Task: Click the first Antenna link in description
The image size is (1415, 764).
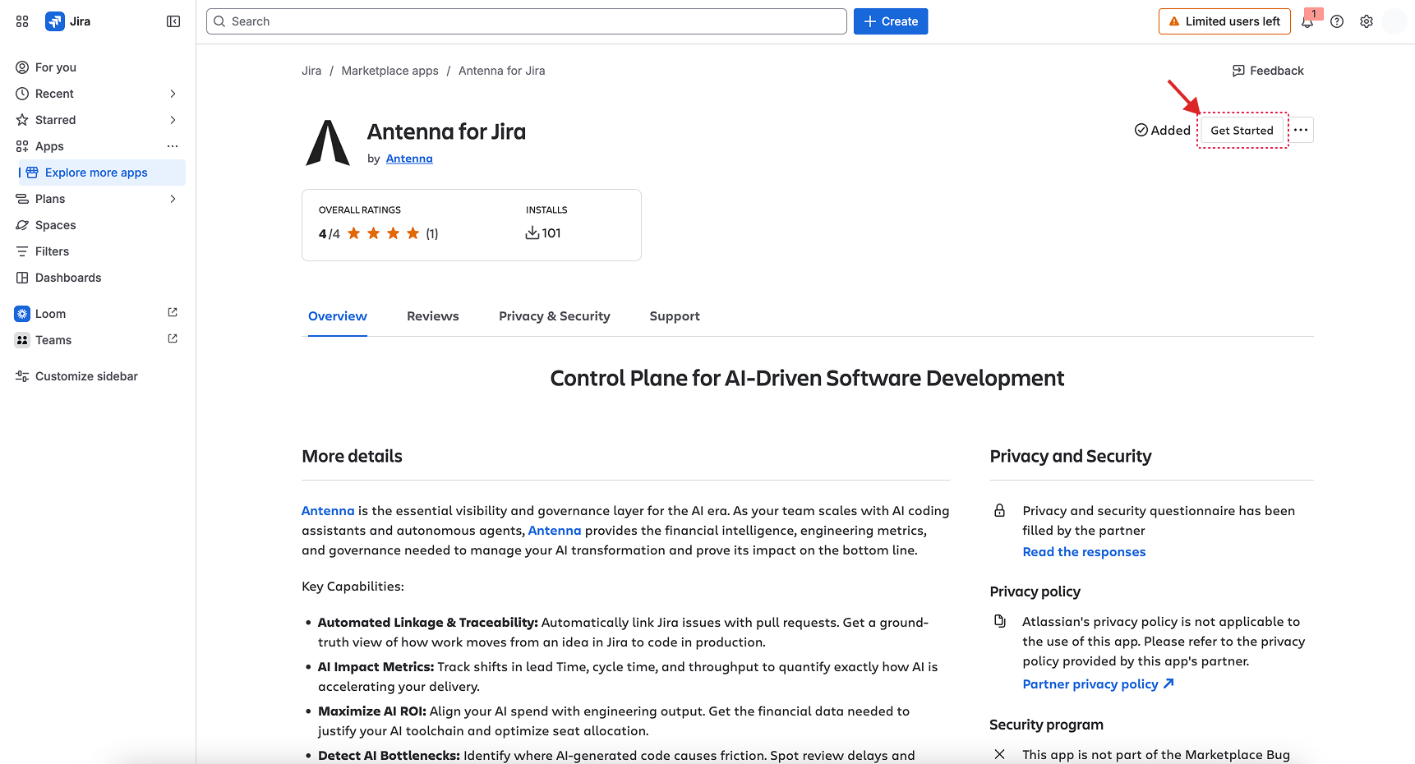Action: point(328,511)
